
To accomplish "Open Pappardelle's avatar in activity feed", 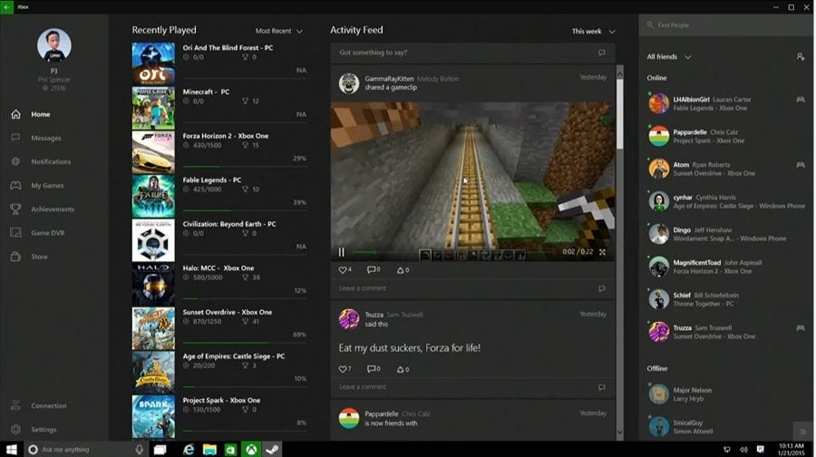I will click(x=349, y=419).
